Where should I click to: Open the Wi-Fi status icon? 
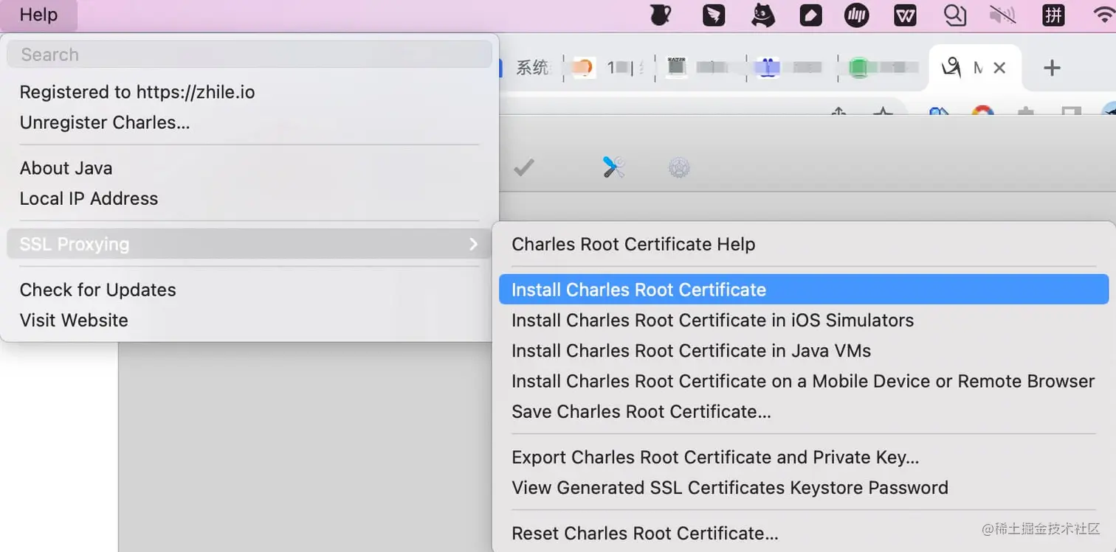tap(1103, 15)
